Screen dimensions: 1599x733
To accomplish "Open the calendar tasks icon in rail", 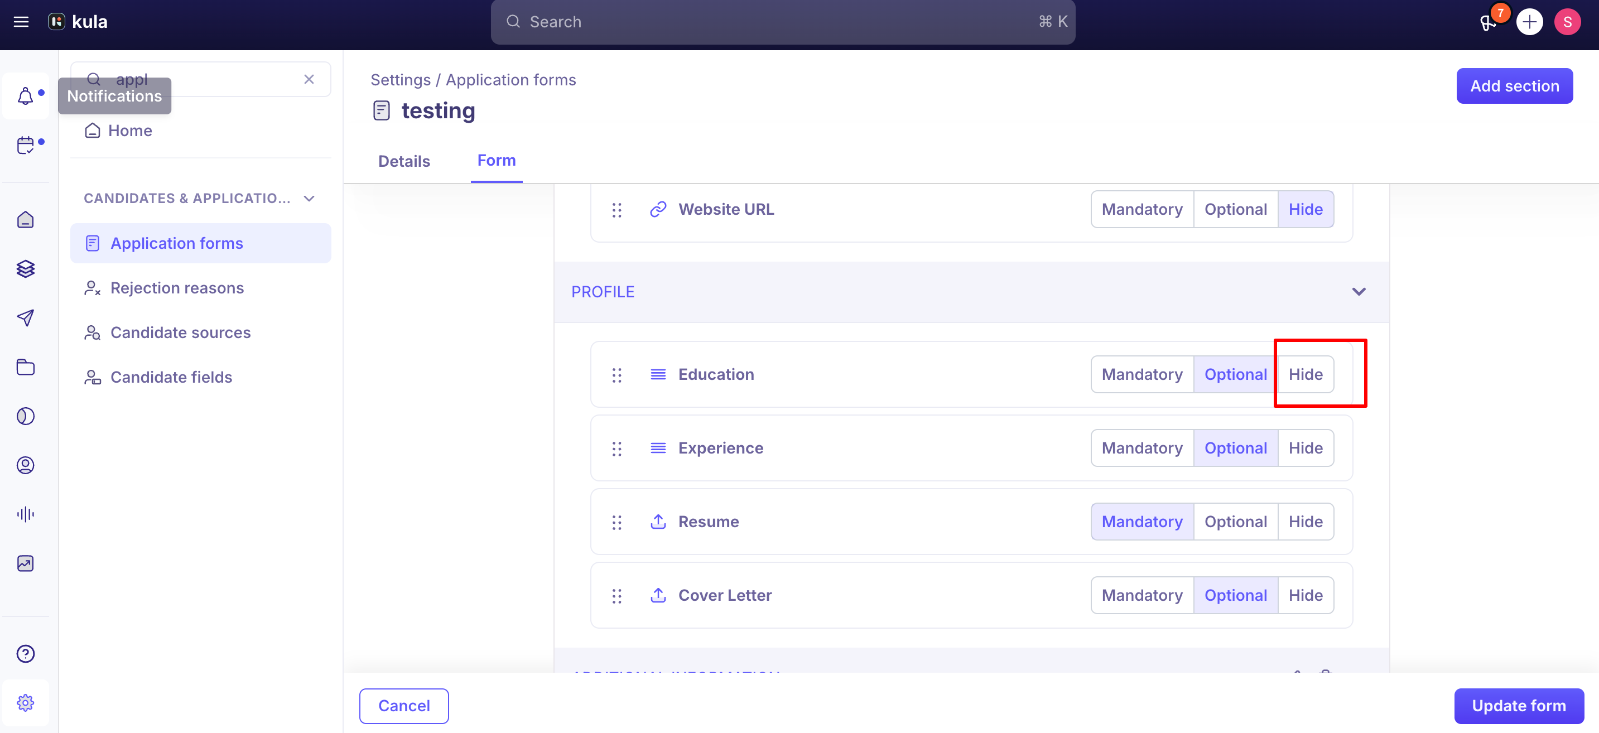I will click(x=26, y=145).
